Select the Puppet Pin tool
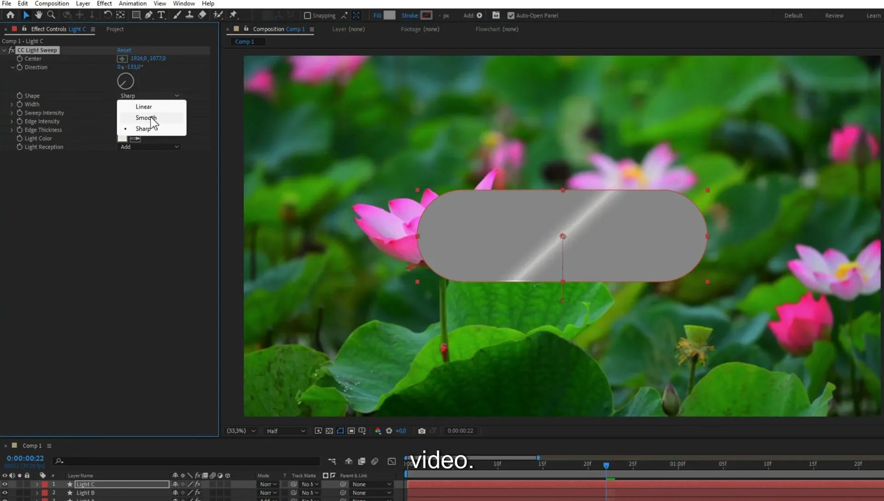 point(233,15)
